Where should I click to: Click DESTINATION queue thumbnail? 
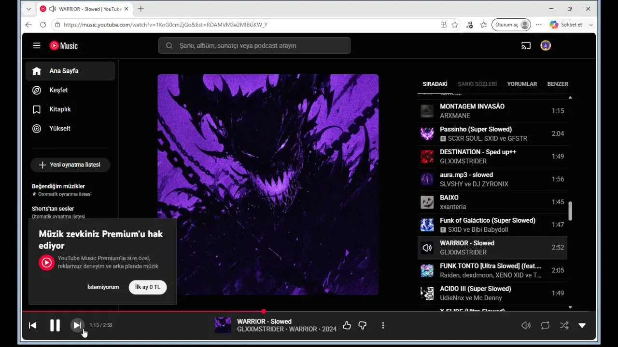tap(427, 157)
